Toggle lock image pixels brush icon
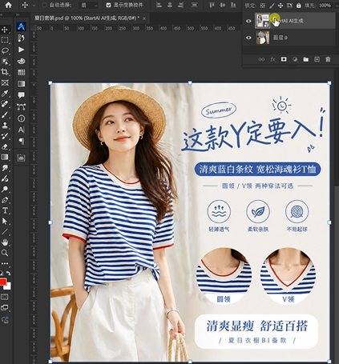 click(272, 6)
